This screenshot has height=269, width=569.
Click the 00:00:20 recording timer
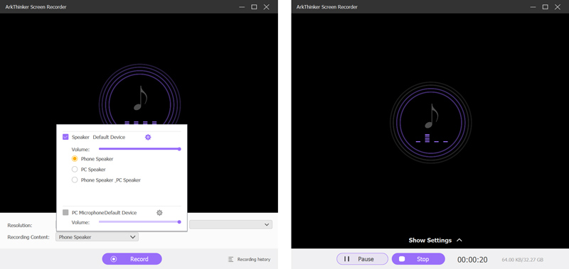tap(472, 260)
